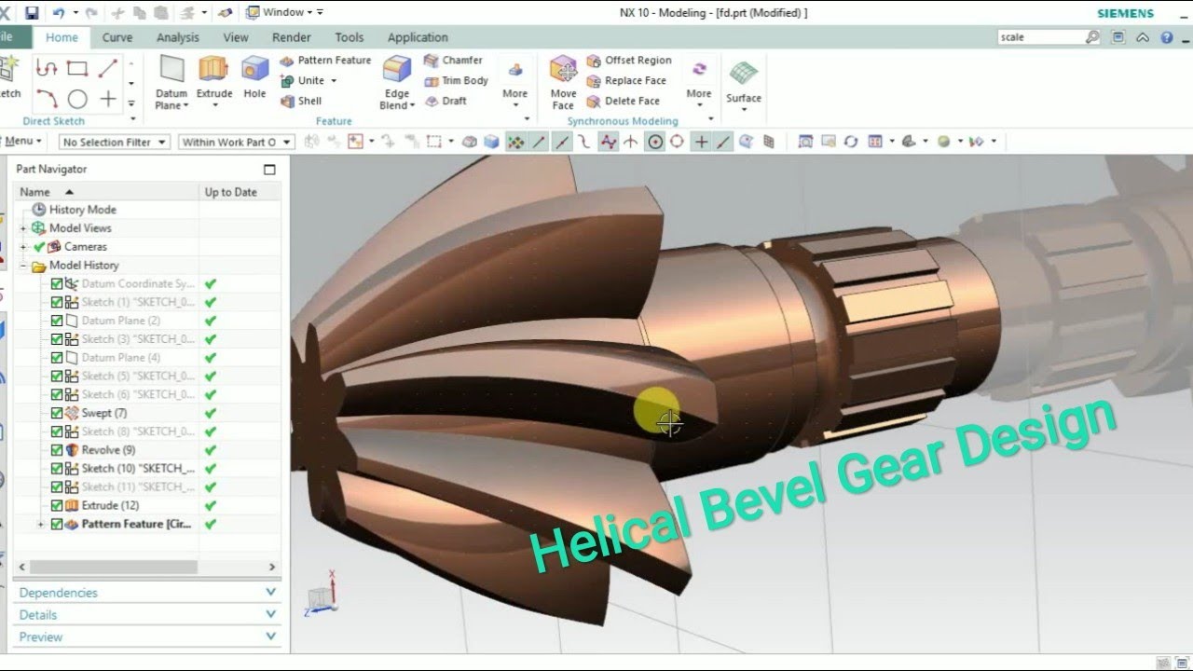Click the Extrude tool icon
The image size is (1193, 671).
pos(213,70)
